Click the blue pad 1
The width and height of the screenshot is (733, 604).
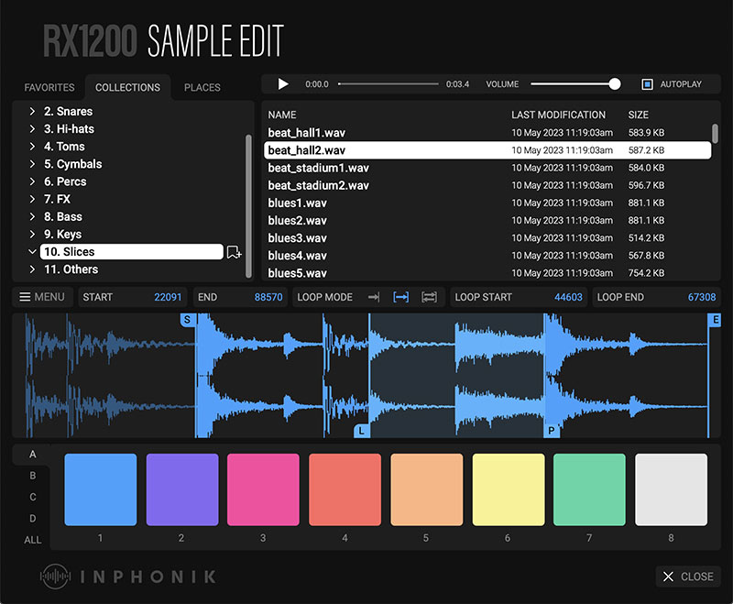pyautogui.click(x=101, y=489)
